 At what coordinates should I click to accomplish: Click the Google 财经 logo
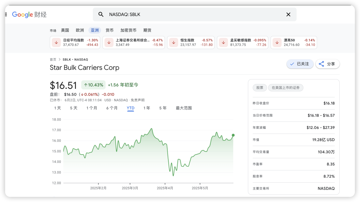[29, 14]
